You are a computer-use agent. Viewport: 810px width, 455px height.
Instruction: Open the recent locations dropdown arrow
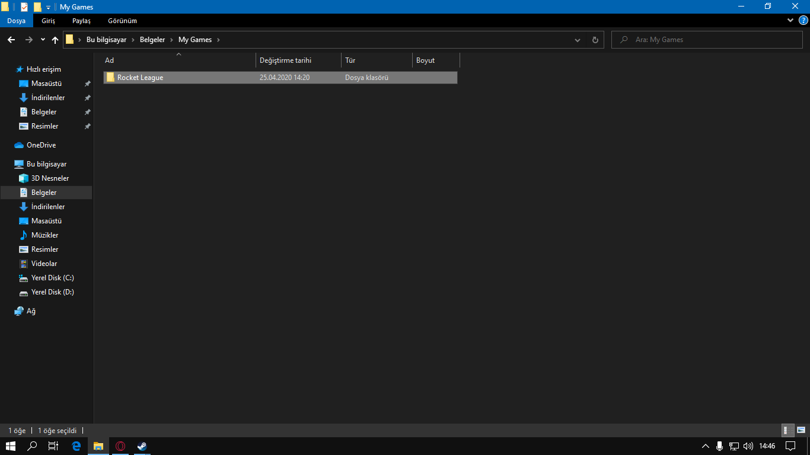pyautogui.click(x=43, y=40)
